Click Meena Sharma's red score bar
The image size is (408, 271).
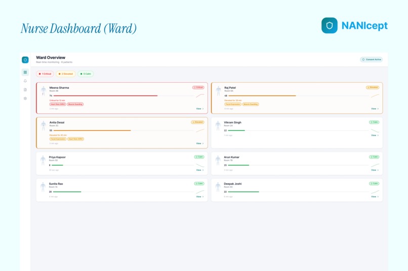105,96
